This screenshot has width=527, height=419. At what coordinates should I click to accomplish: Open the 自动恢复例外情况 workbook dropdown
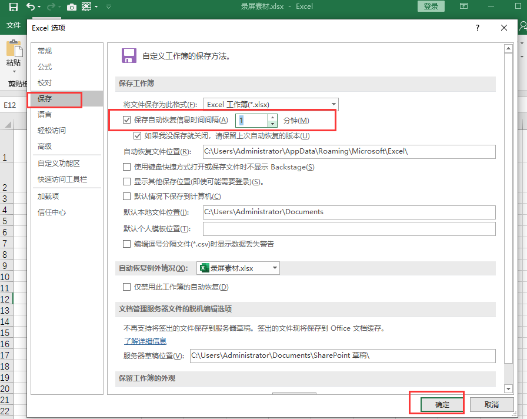238,268
